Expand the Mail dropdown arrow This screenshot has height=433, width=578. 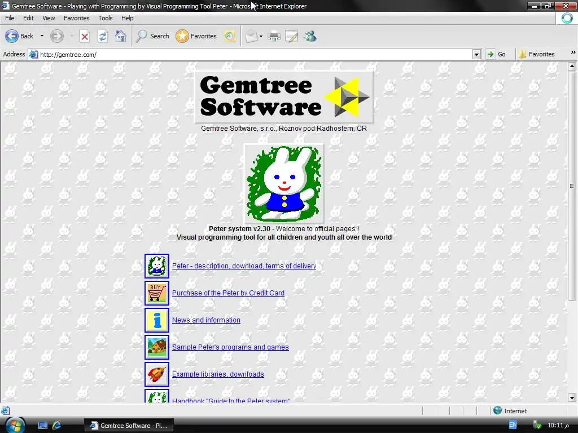click(261, 36)
